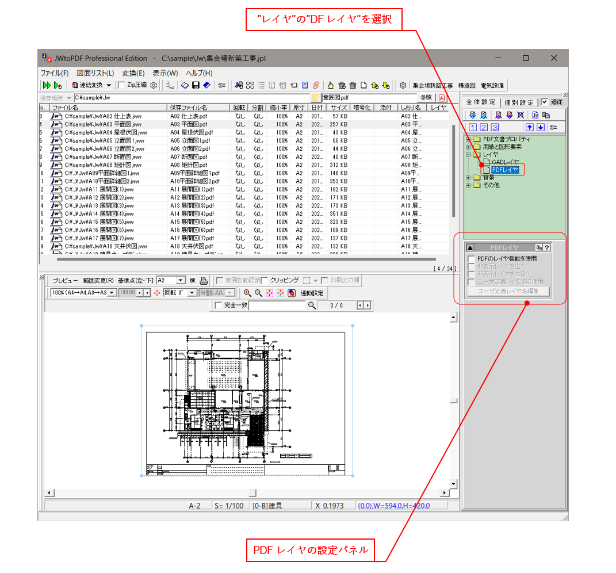Click the 連動設定 button

[x=312, y=293]
